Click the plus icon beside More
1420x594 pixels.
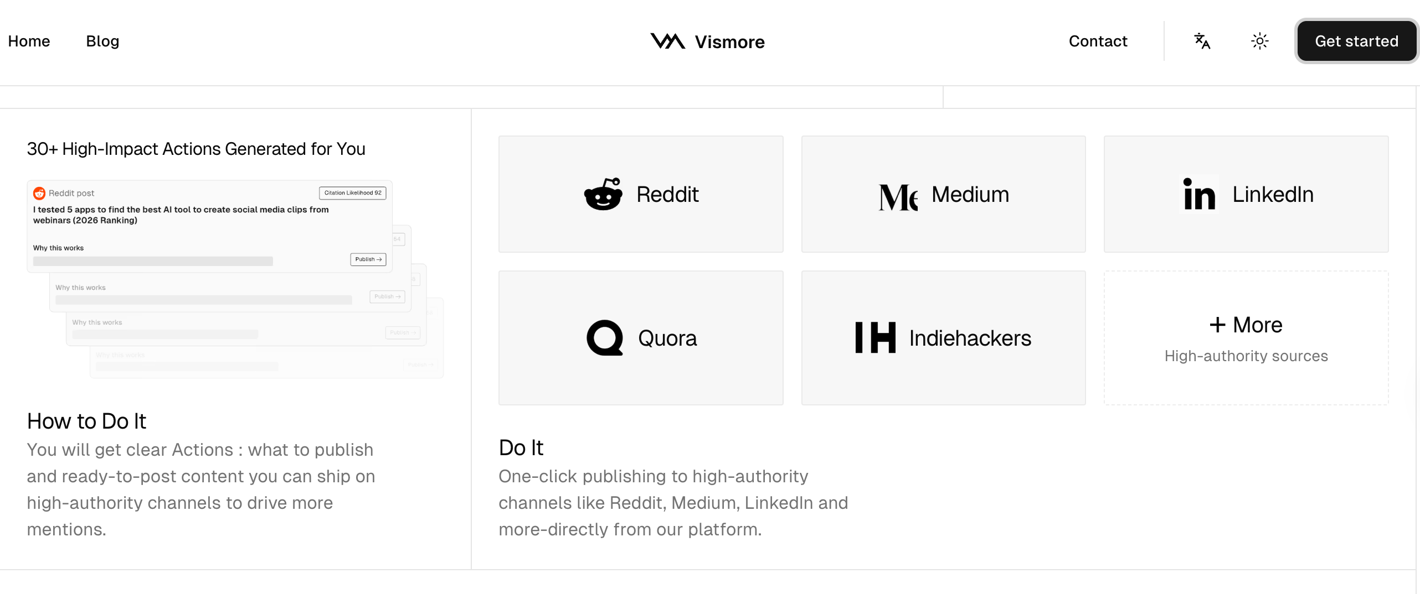[x=1217, y=325]
